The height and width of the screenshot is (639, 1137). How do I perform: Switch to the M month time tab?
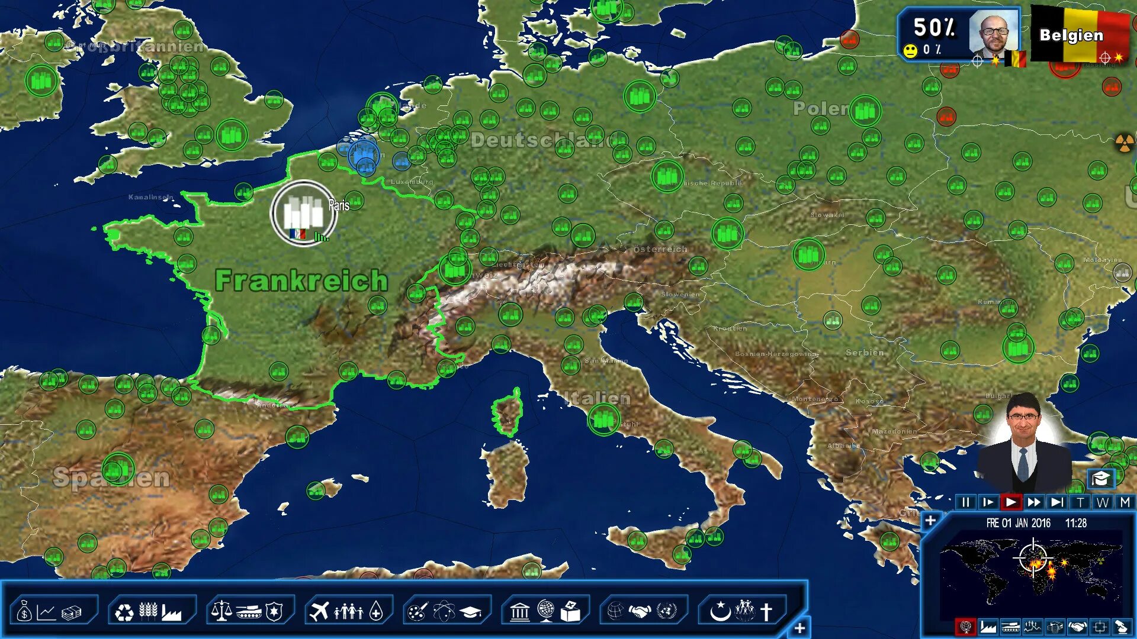coord(1125,502)
